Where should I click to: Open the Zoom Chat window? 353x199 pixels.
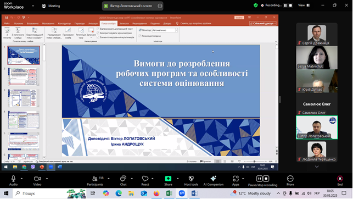123,180
